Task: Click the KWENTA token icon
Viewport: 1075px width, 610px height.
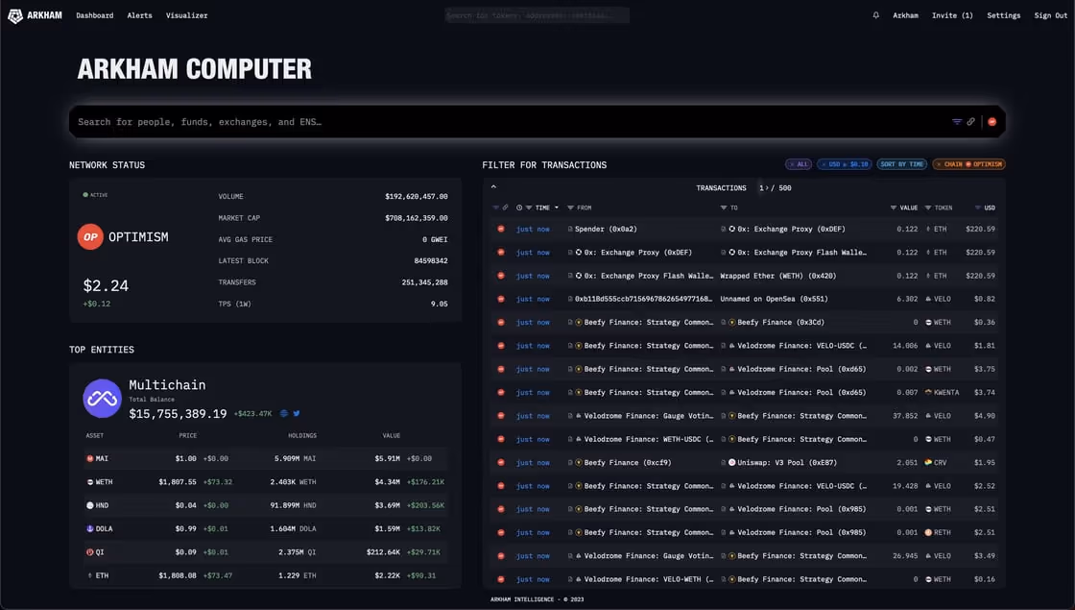Action: 928,393
